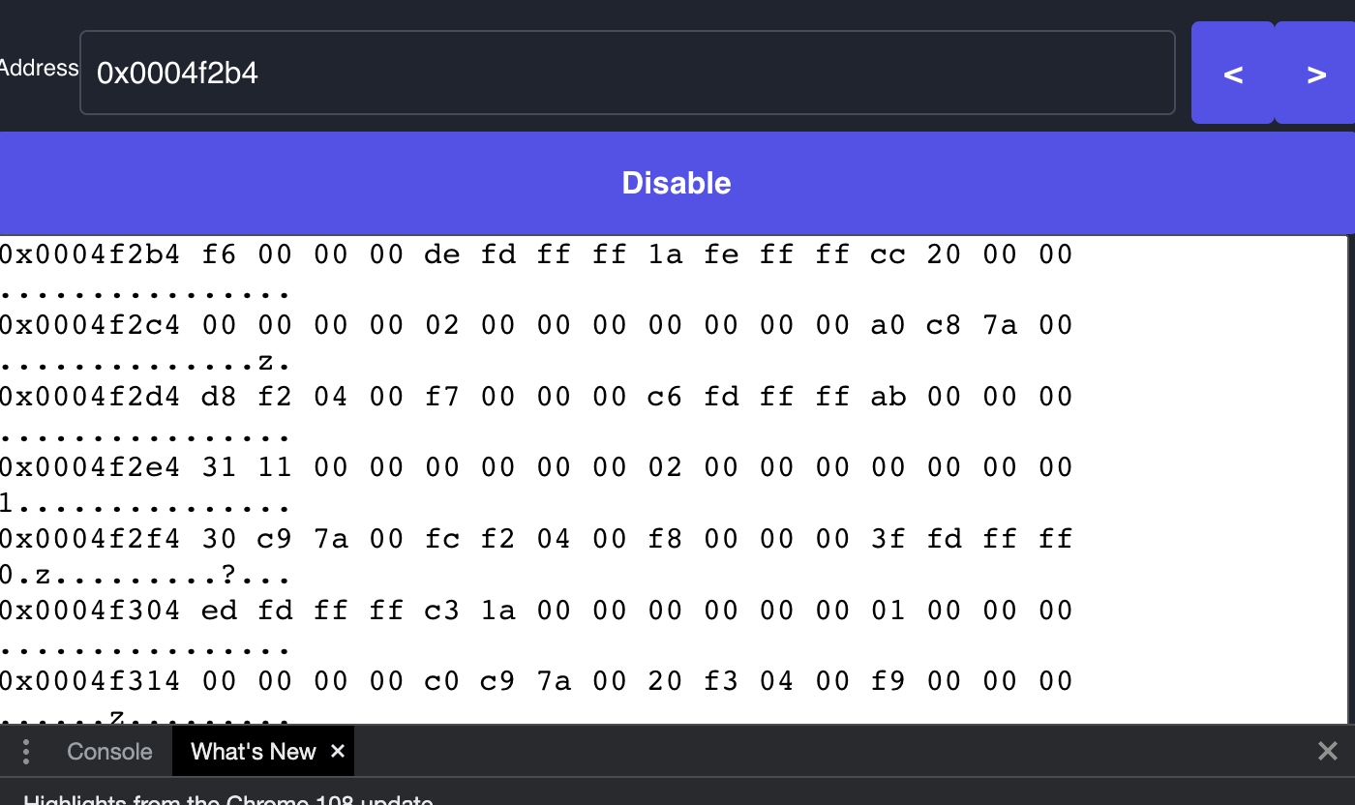Click byte d8 in the 0x0004f2d4 row
This screenshot has width=1355, height=805.
(x=220, y=397)
